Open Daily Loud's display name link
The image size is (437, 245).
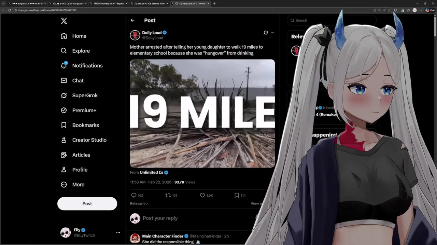click(152, 33)
